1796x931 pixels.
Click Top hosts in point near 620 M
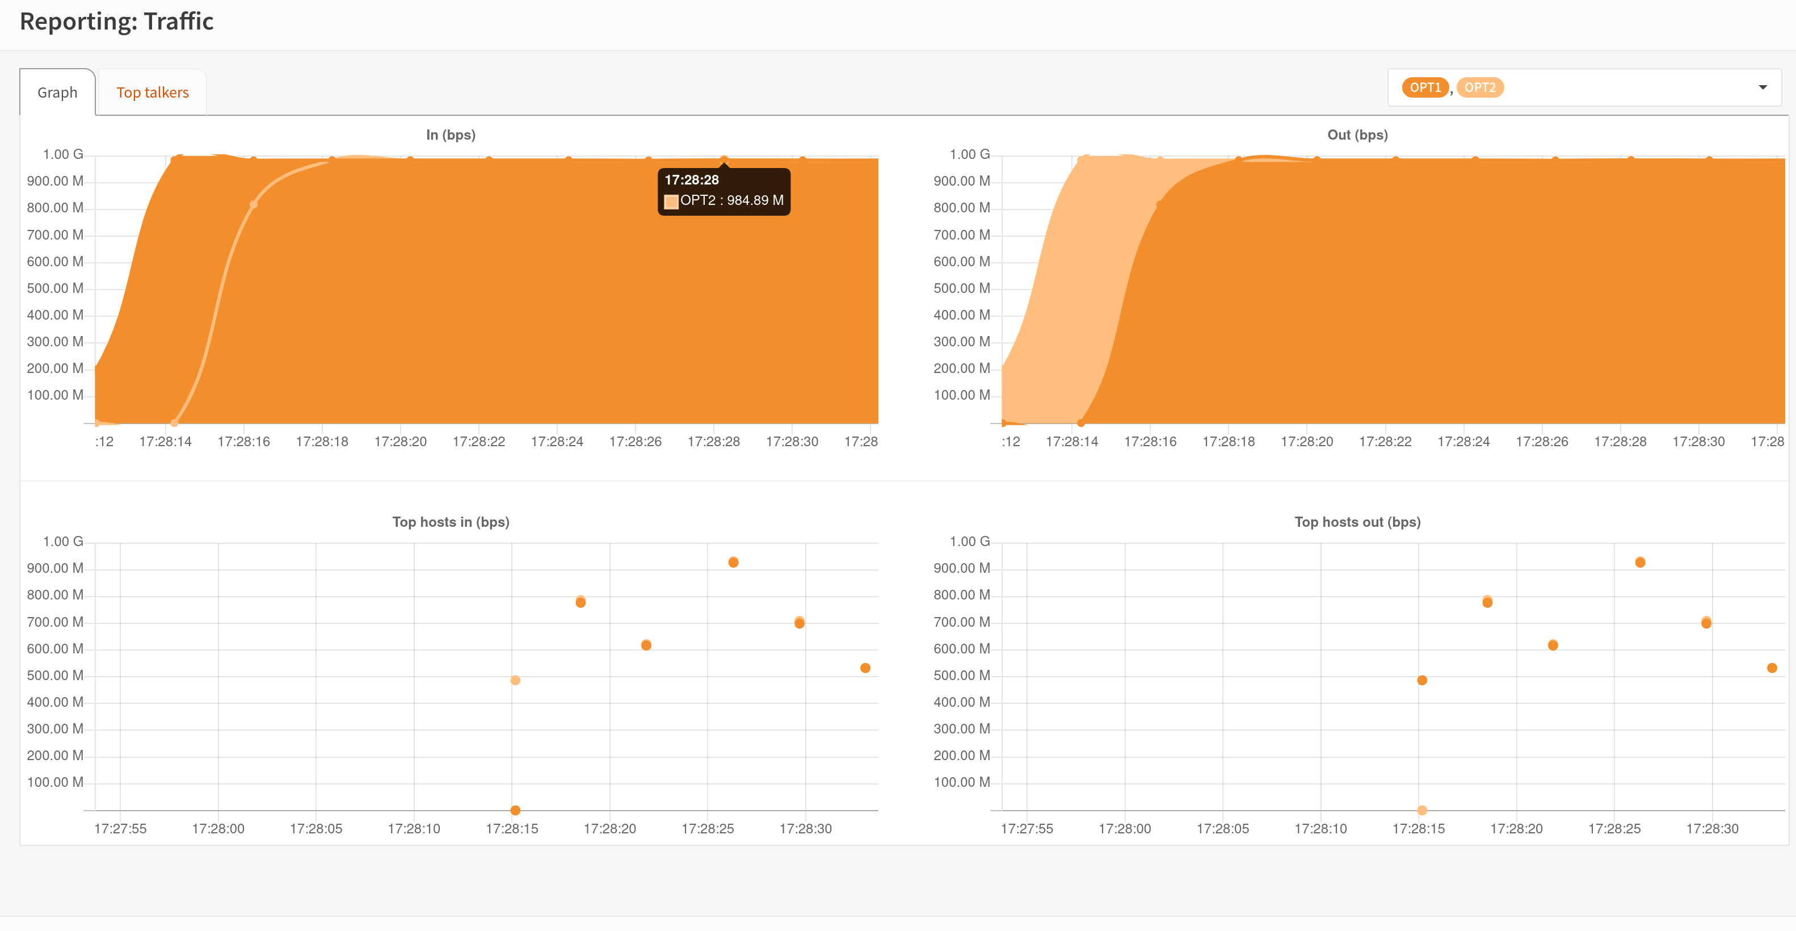click(646, 645)
